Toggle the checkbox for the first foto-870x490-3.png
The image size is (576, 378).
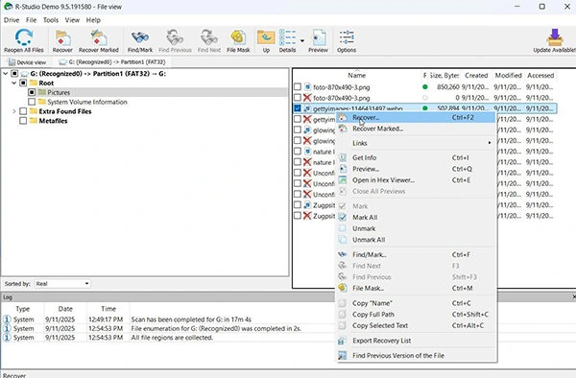298,87
